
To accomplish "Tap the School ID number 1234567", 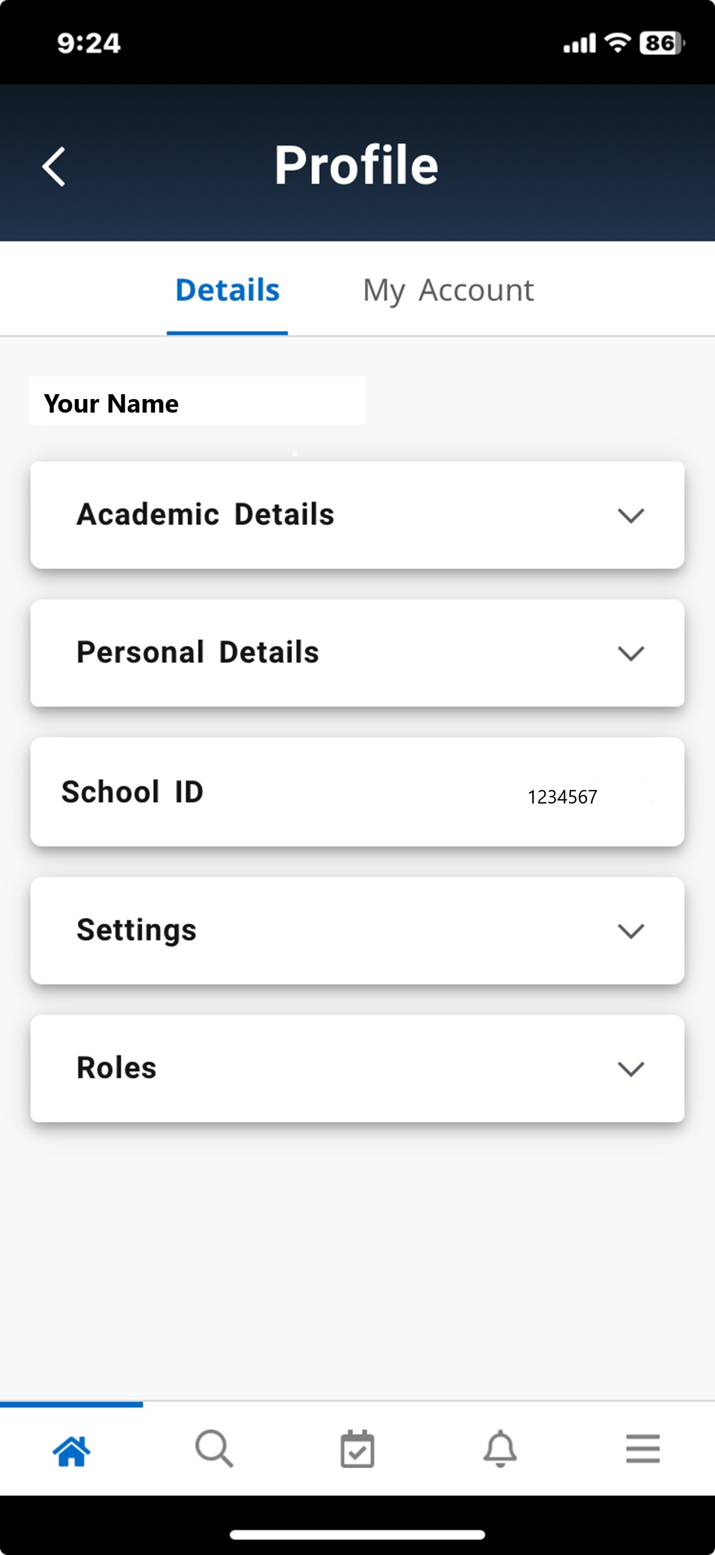I will (x=562, y=797).
